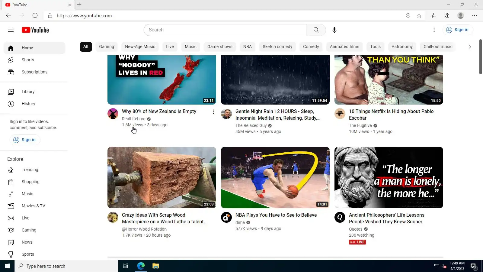Image resolution: width=483 pixels, height=272 pixels.
Task: Click the page vertical scrollbar
Action: 481,57
